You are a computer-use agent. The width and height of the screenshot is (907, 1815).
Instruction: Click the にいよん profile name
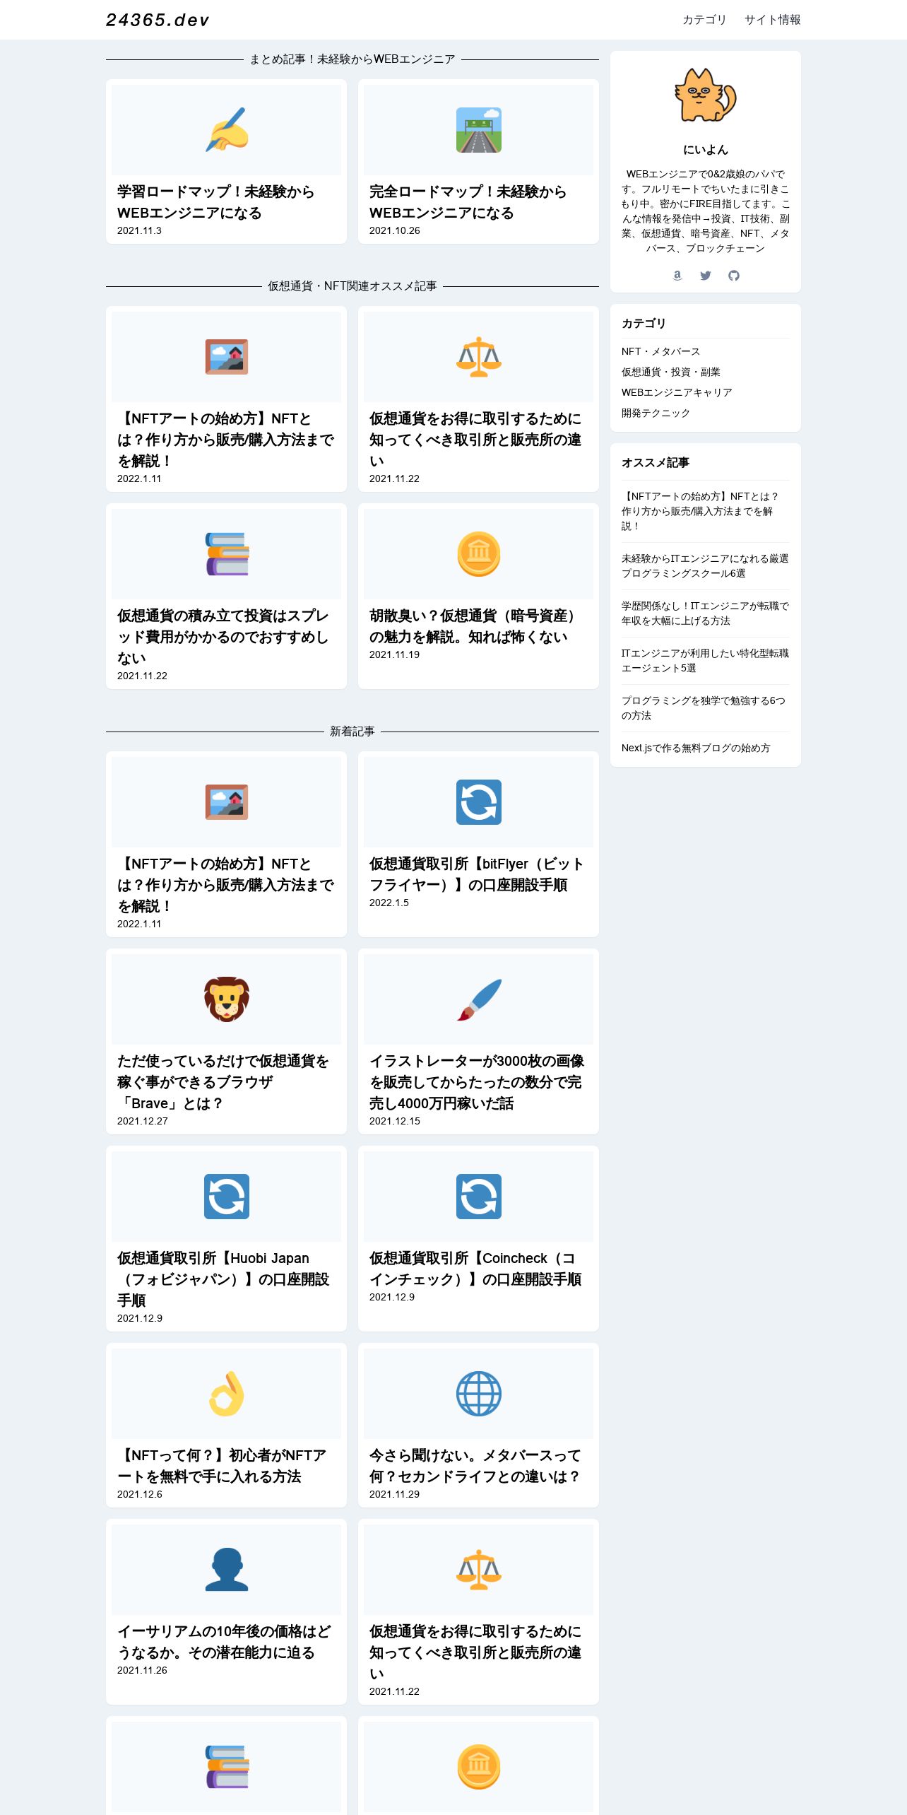point(705,150)
